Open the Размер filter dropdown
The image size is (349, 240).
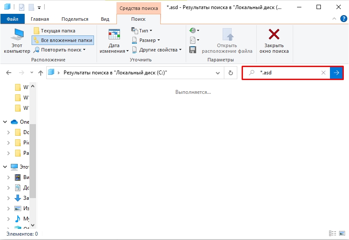145,40
